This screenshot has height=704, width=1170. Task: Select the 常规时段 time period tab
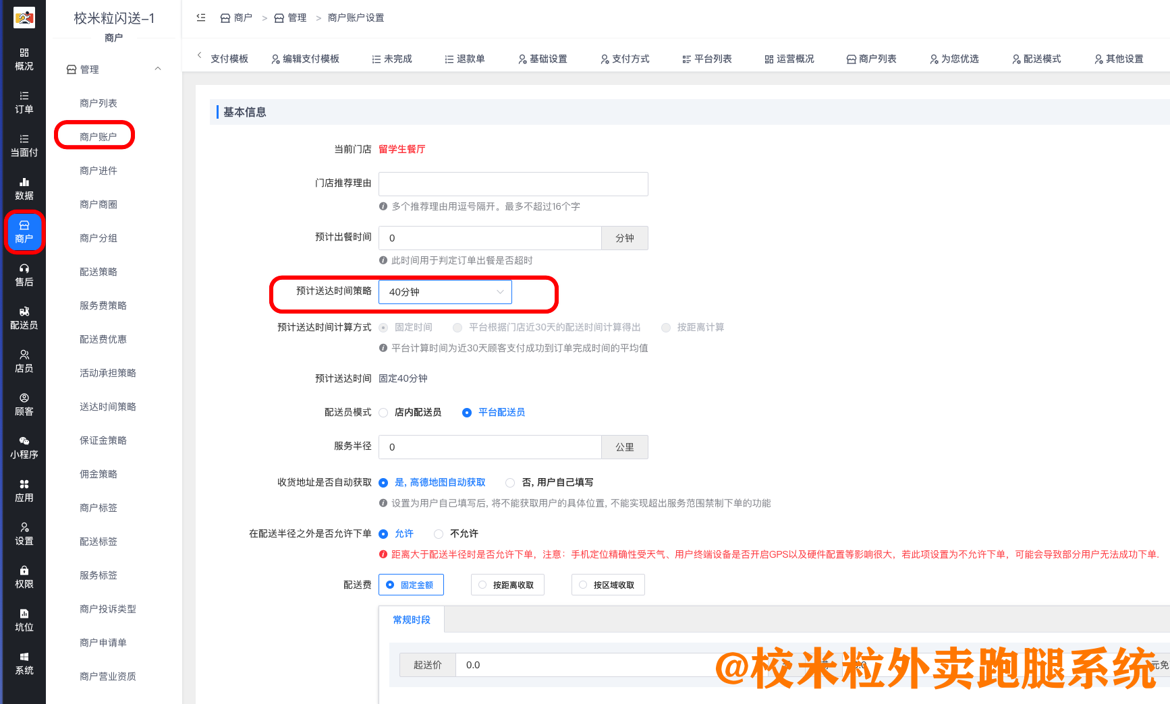tap(412, 620)
